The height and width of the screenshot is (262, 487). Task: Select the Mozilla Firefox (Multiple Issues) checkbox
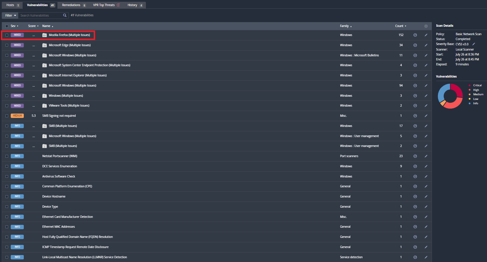[x=7, y=35]
